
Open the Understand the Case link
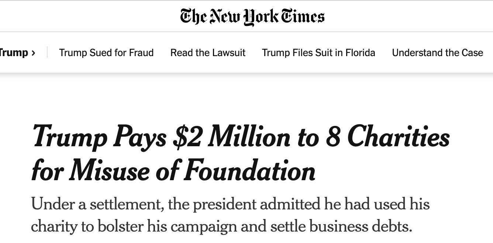coord(437,53)
